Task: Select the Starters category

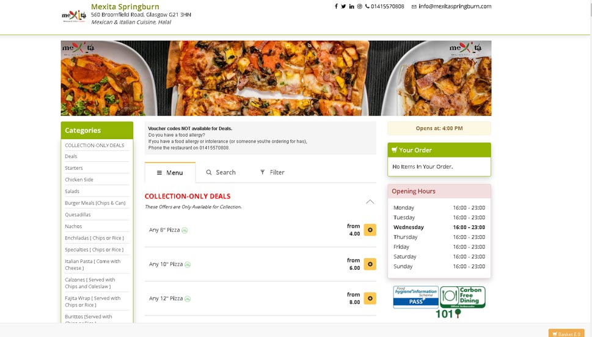Action: (x=74, y=168)
